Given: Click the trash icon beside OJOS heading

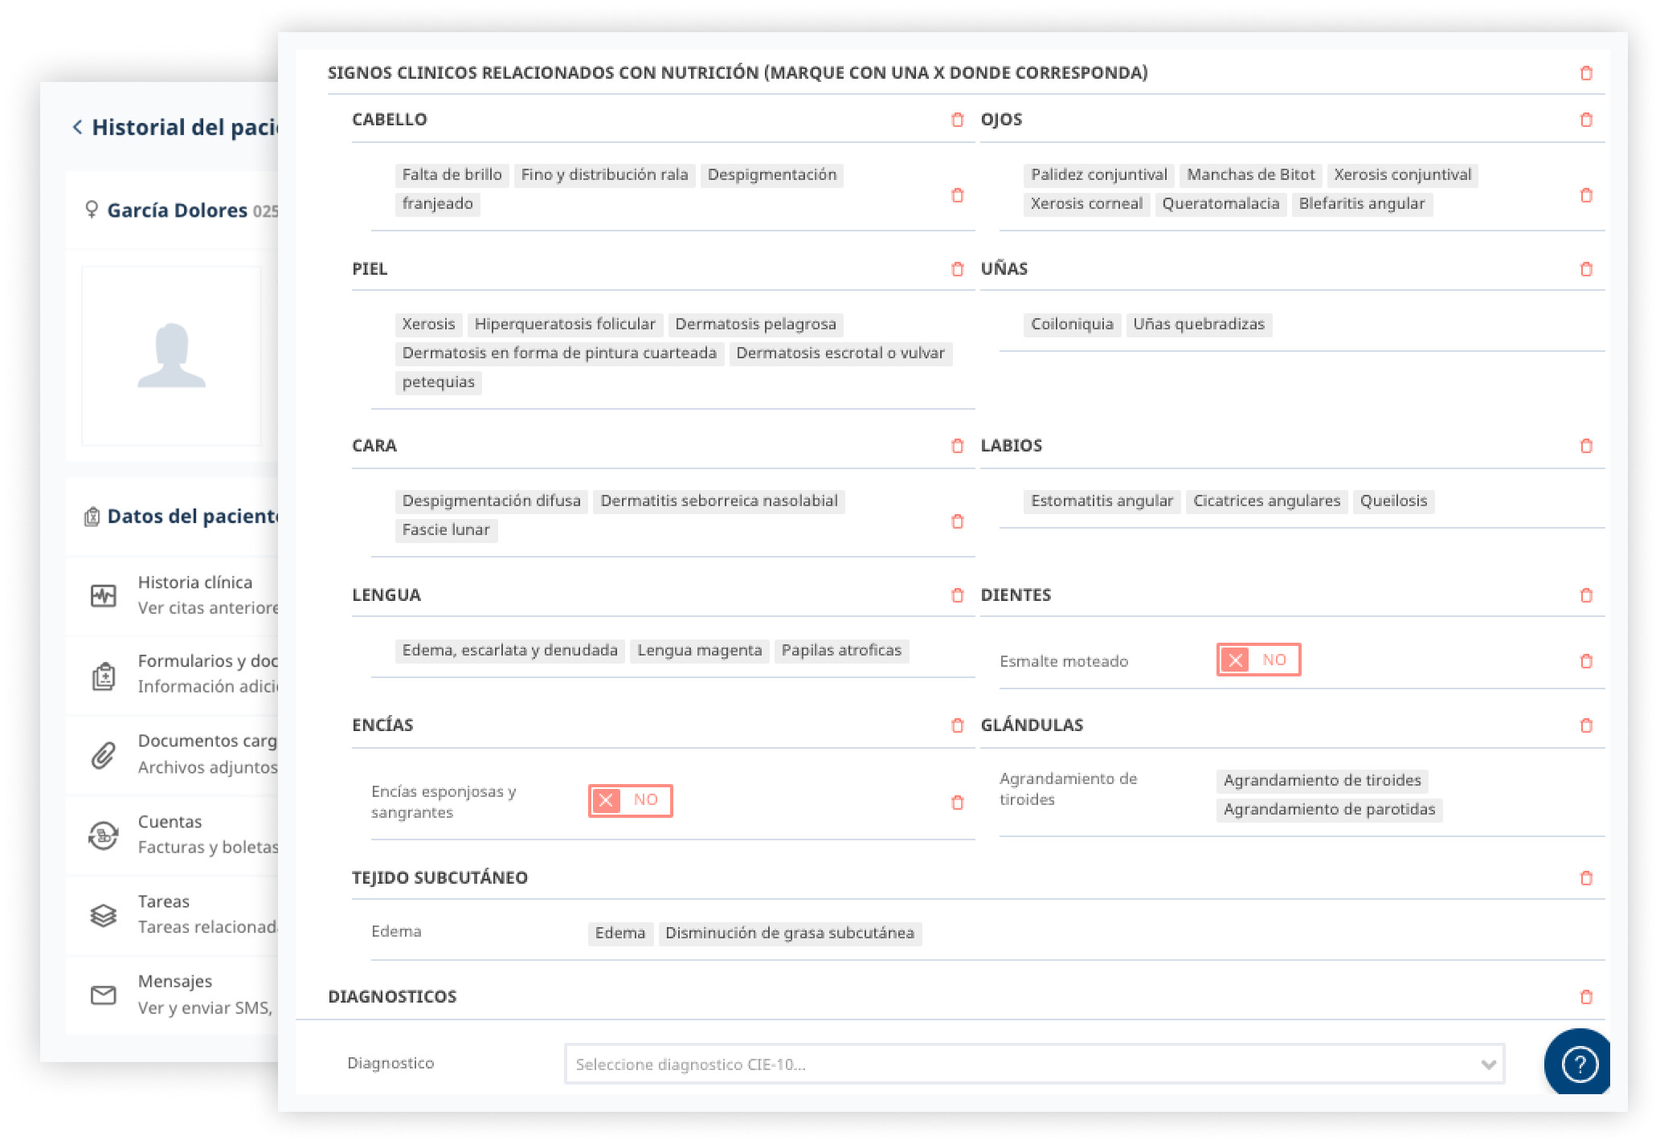Looking at the screenshot, I should coord(1586,120).
